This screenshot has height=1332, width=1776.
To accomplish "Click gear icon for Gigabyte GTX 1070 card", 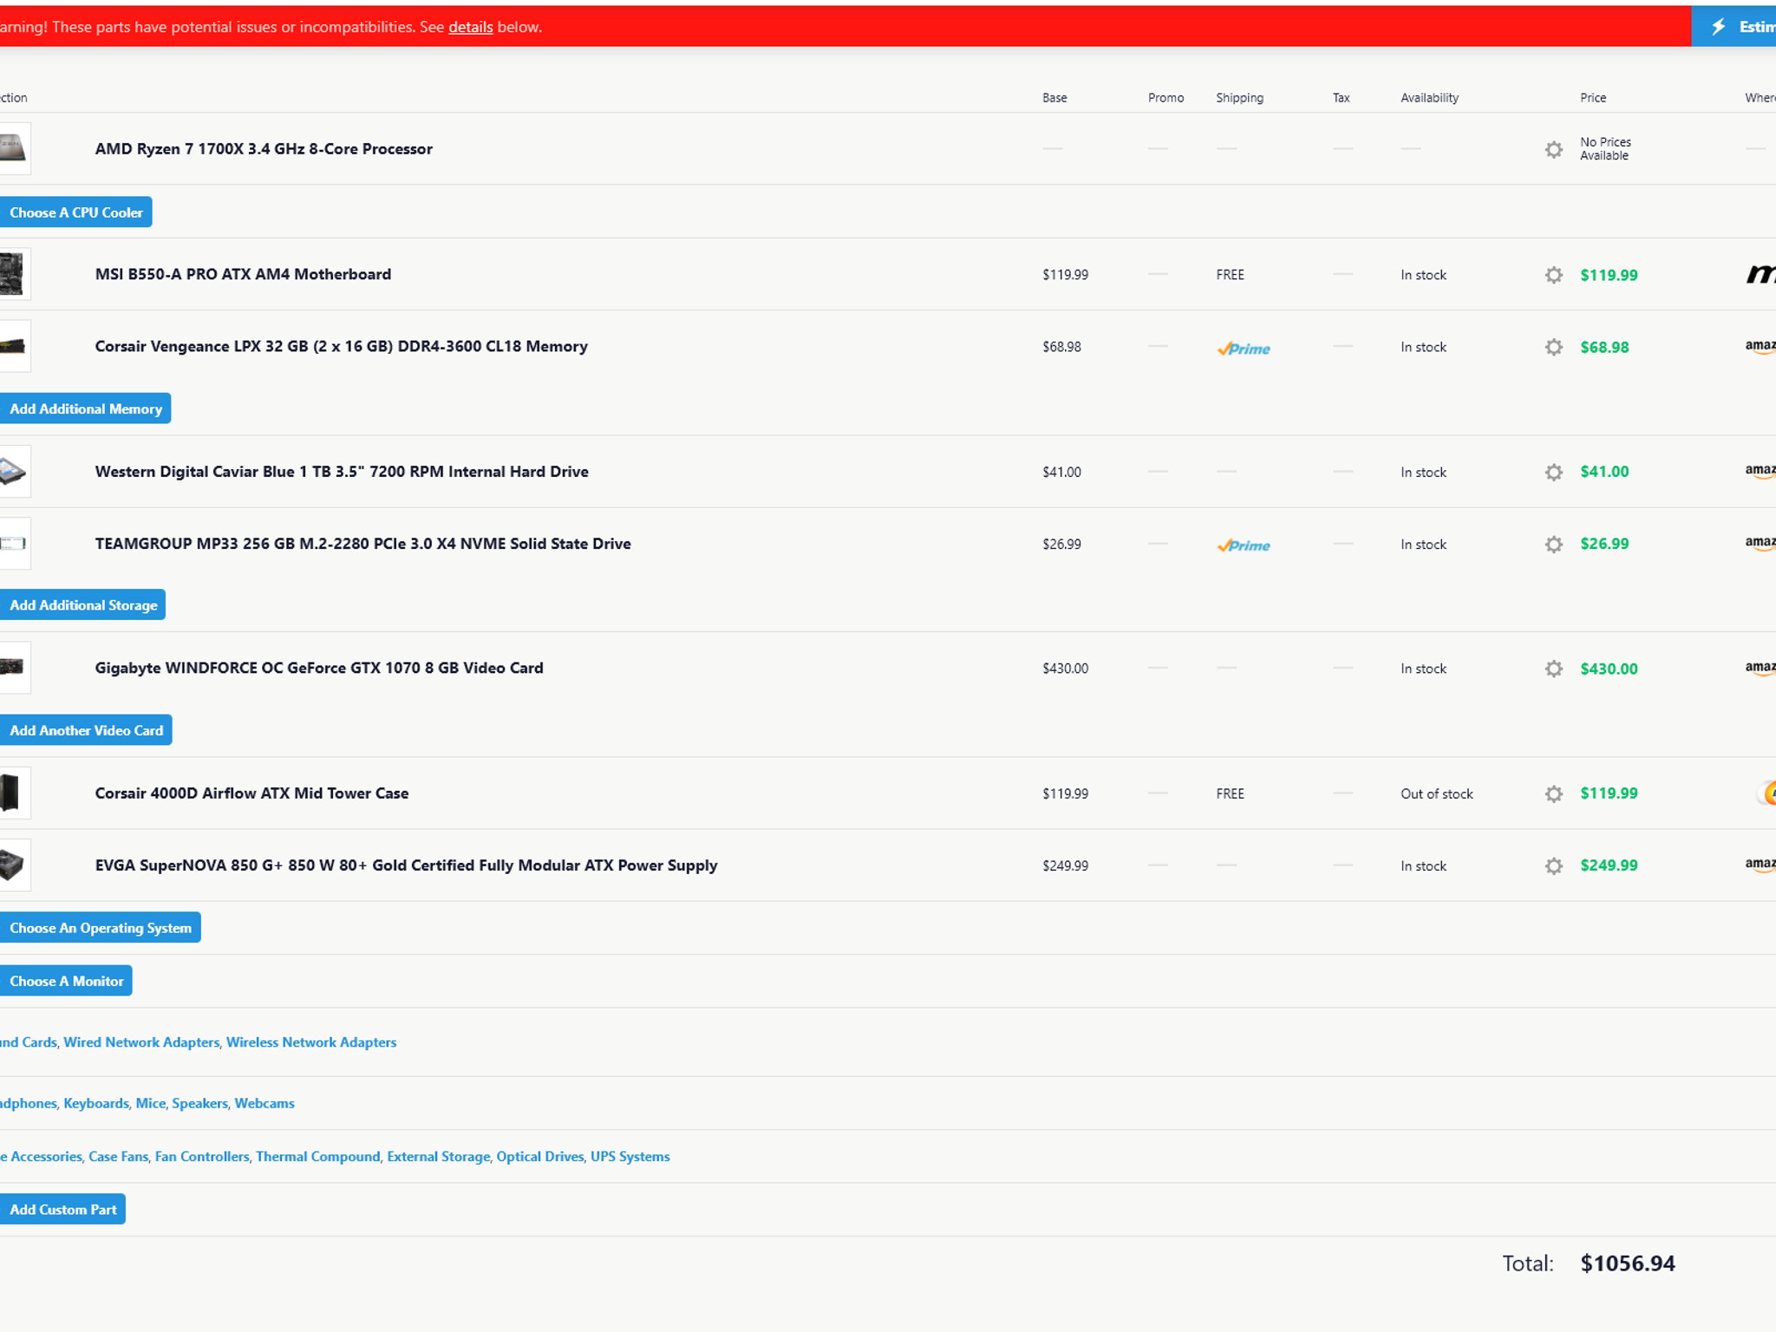I will [x=1553, y=669].
